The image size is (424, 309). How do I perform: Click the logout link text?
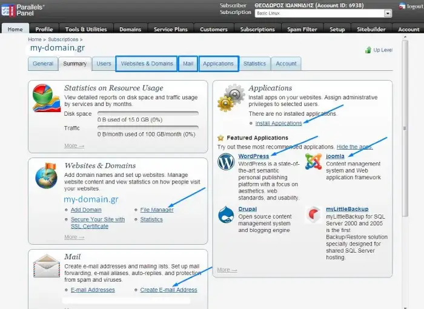[x=415, y=7]
